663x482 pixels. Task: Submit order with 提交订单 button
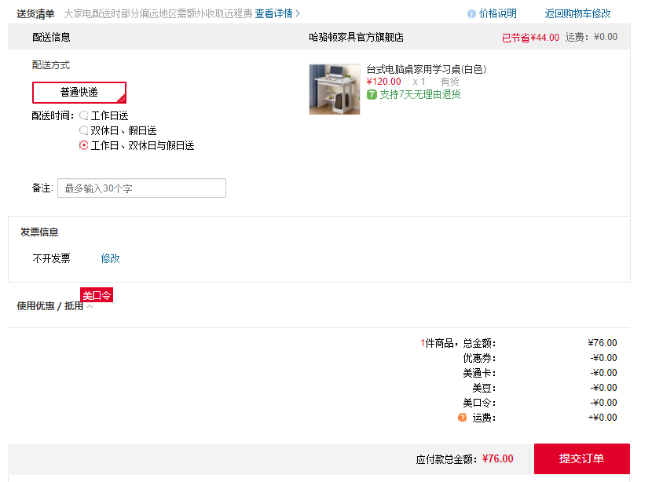click(x=582, y=458)
